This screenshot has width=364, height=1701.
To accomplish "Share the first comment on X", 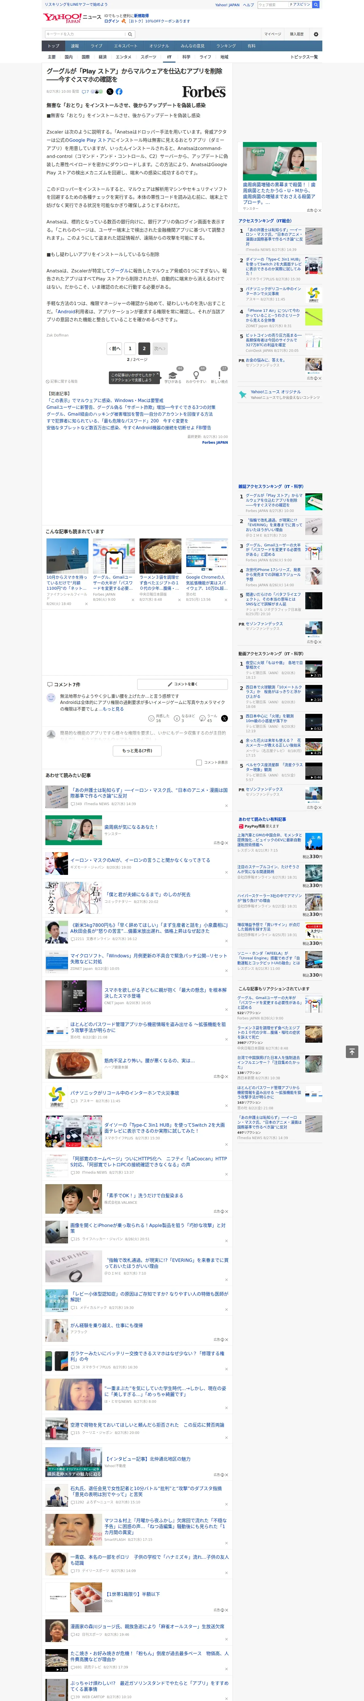I will click(x=224, y=718).
